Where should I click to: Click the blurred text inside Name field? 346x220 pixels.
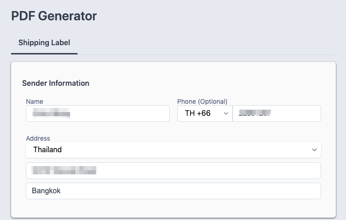coord(51,113)
